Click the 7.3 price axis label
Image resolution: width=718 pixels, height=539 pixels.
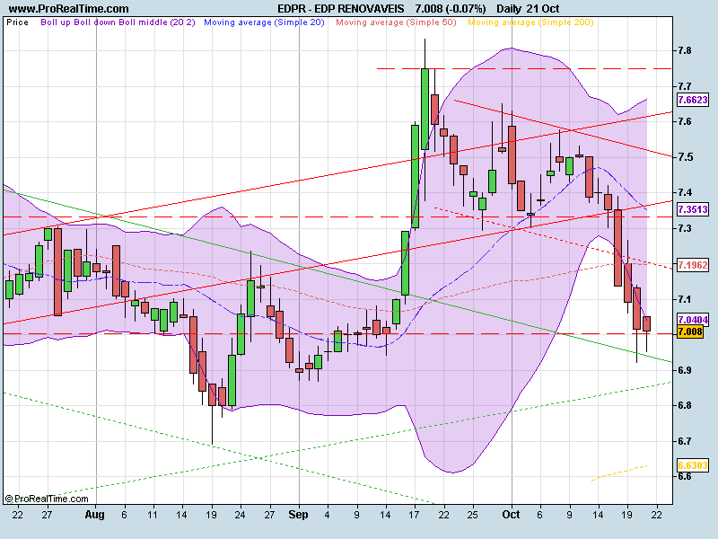click(x=685, y=228)
